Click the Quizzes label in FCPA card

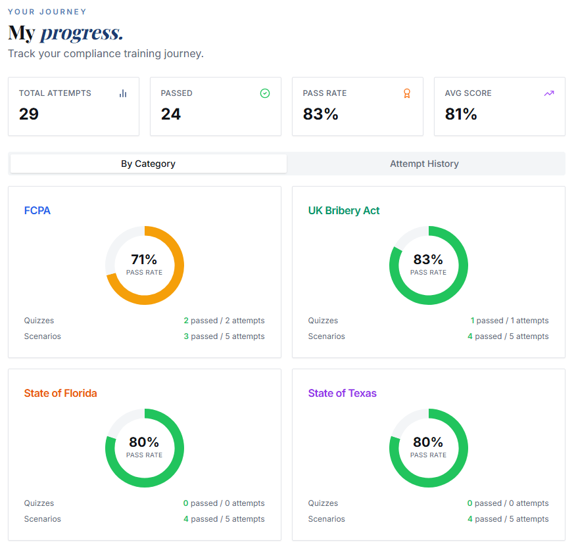(39, 321)
